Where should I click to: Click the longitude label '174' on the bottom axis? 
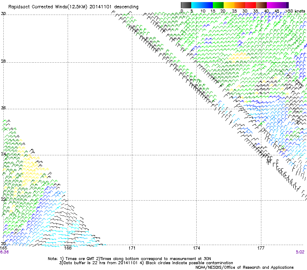tap(197, 248)
